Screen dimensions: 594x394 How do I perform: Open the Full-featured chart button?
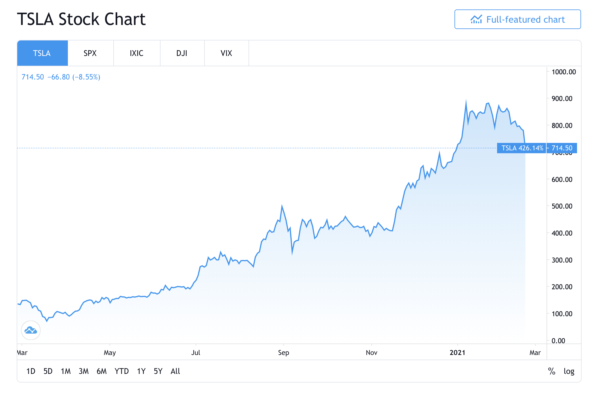pyautogui.click(x=517, y=20)
